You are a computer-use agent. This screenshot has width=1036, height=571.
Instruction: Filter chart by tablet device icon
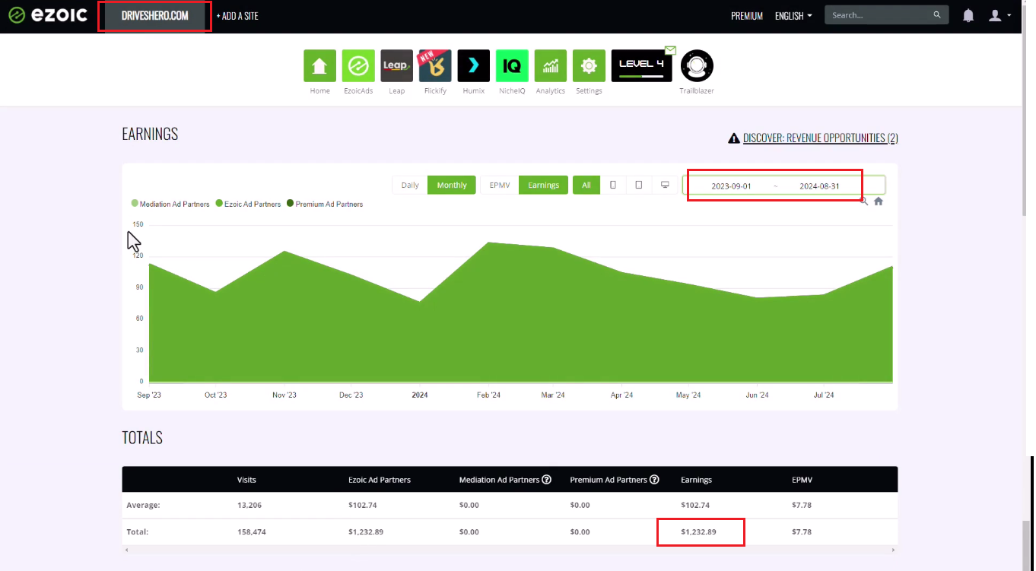point(639,185)
